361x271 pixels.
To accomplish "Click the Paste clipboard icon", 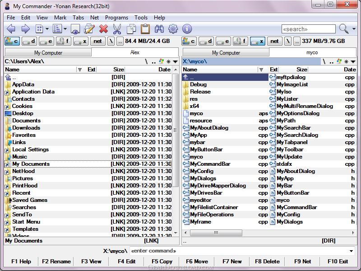I will click(x=145, y=29).
